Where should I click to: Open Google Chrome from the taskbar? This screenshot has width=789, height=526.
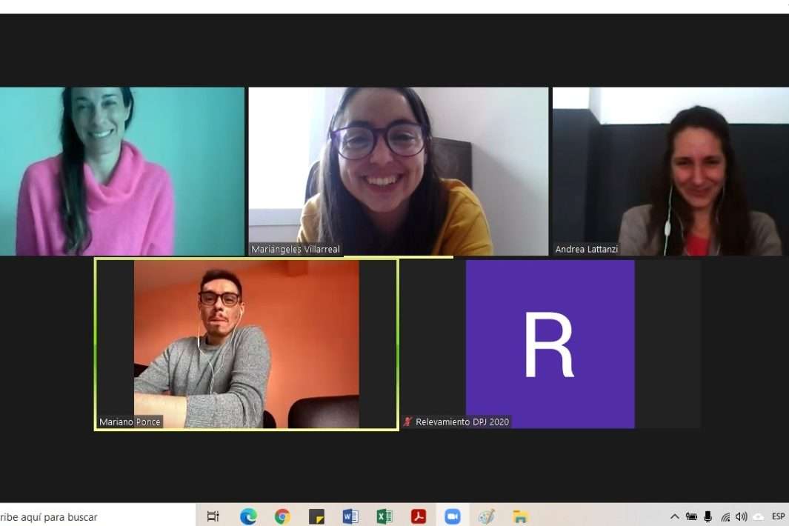tap(282, 516)
